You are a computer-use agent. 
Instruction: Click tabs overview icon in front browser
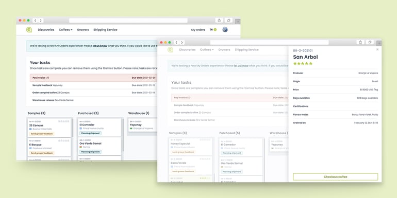point(370,42)
